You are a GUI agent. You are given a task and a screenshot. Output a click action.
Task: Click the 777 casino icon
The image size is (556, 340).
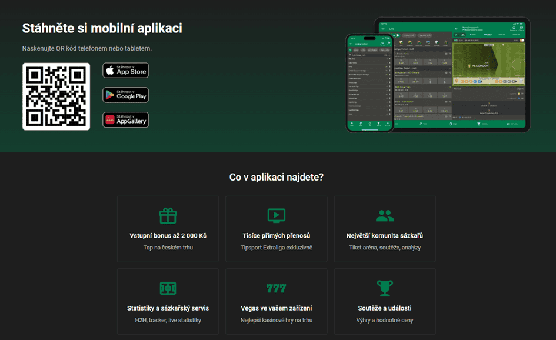pyautogui.click(x=276, y=288)
